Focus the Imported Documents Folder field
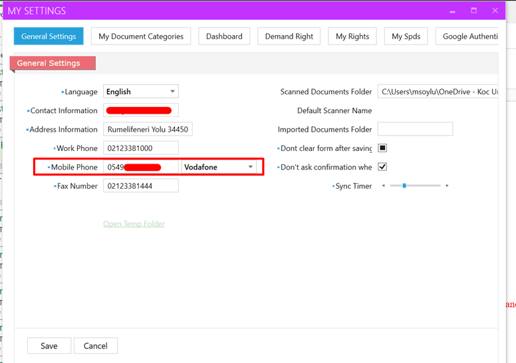516x363 pixels. point(415,130)
